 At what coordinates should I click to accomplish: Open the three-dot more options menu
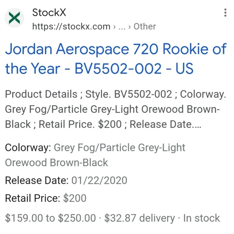tap(226, 13)
